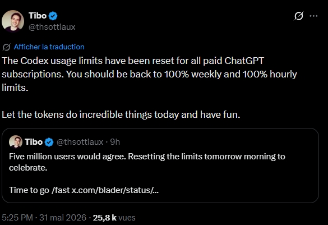
Task: Open the x.com/blader/status link
Action: (x=115, y=190)
